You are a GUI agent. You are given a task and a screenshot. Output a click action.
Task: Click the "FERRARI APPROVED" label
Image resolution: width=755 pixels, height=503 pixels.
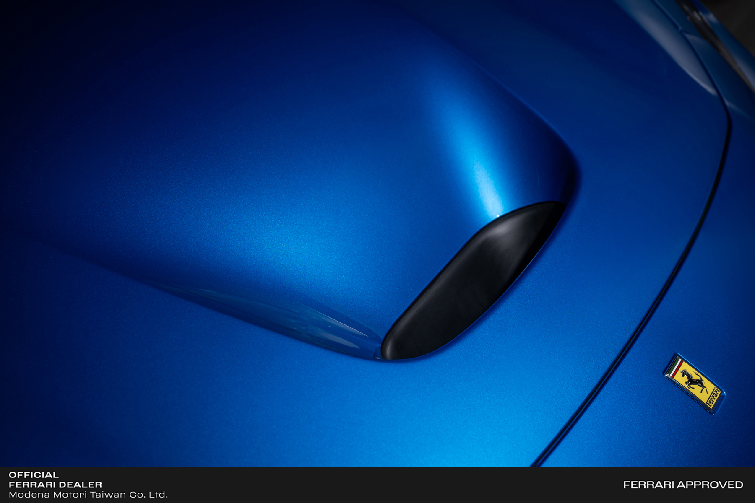pos(683,485)
